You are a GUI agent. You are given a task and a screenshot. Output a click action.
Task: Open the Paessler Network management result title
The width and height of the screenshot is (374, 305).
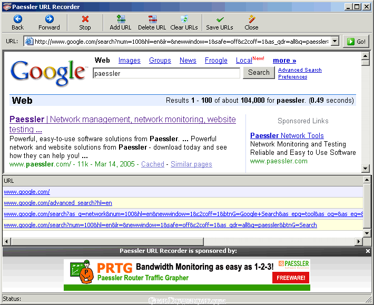pos(123,124)
